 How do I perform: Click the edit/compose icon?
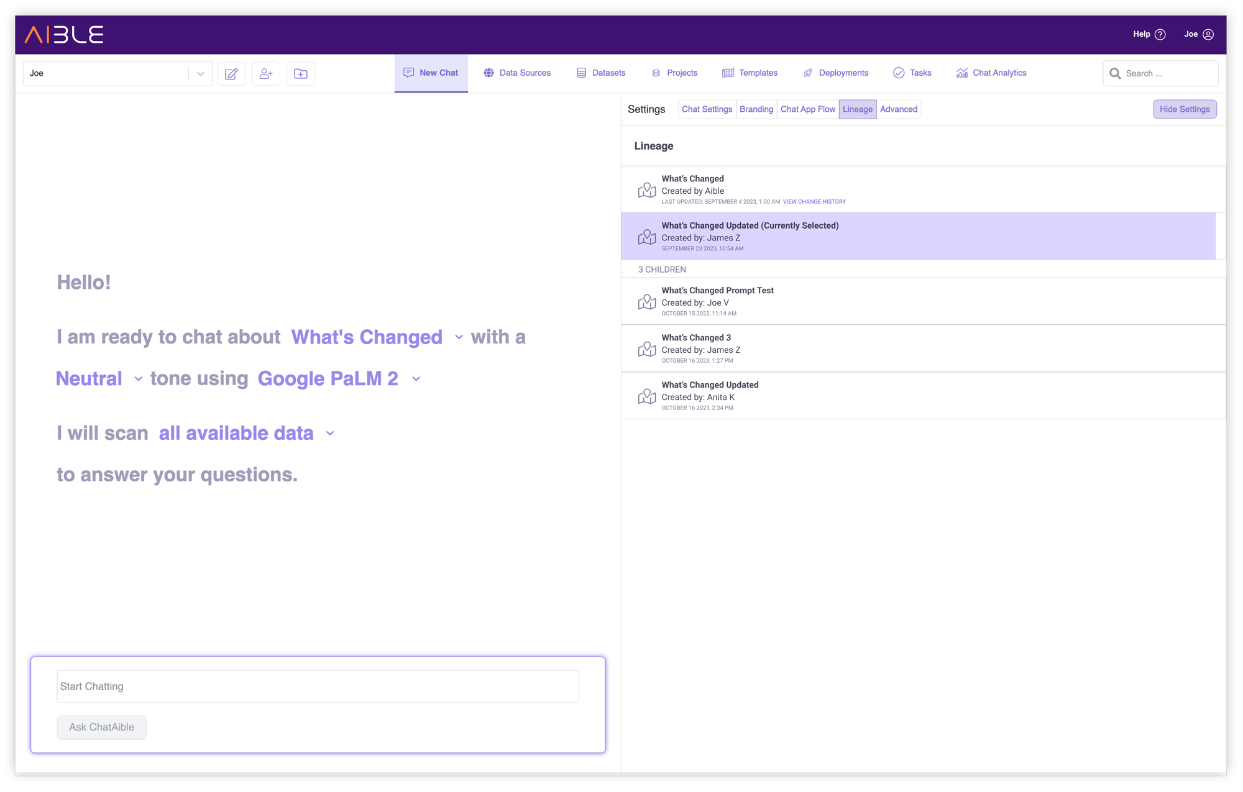tap(232, 73)
